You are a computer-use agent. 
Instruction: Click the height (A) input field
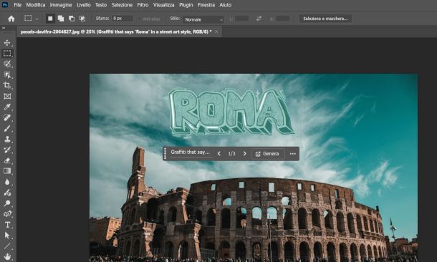coord(283,19)
